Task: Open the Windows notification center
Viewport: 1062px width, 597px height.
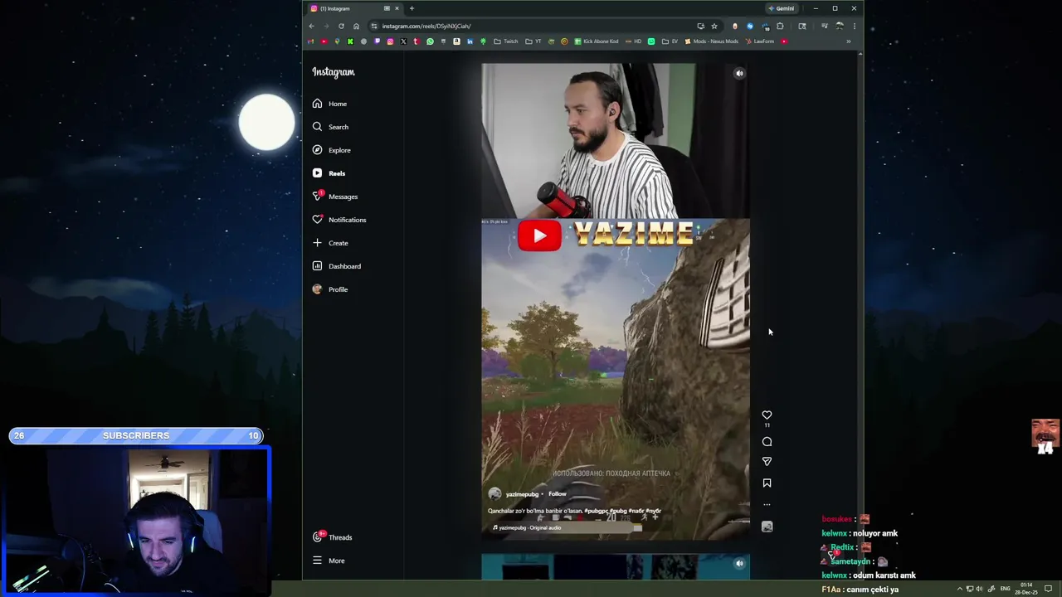Action: pyautogui.click(x=1048, y=589)
